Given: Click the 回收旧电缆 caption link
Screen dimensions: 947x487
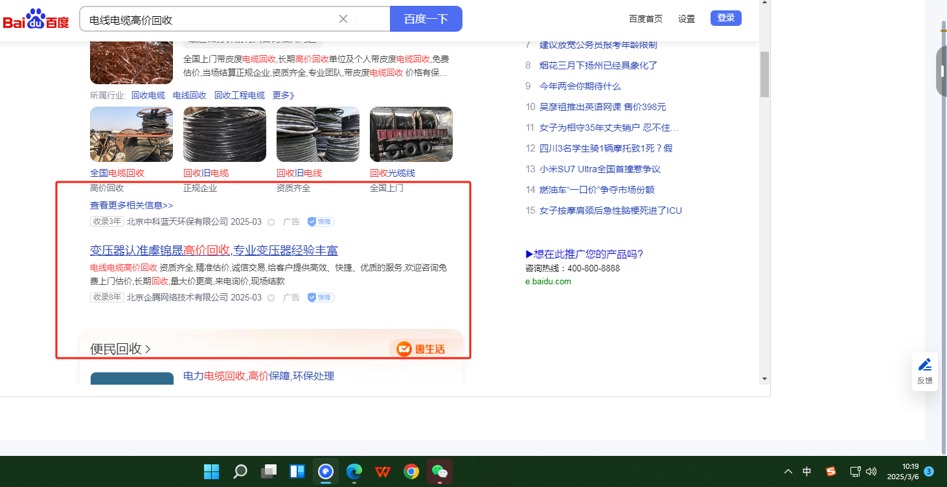Looking at the screenshot, I should tap(206, 173).
